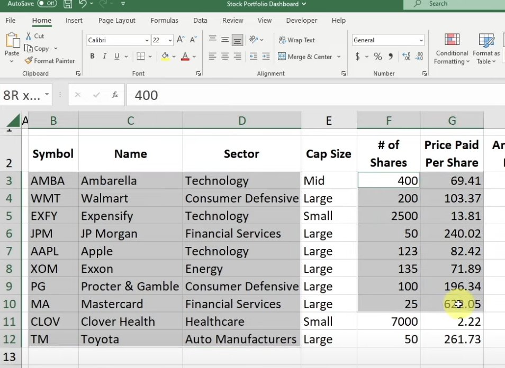This screenshot has width=505, height=368.
Task: Click the red Font Color A icon
Action: (x=185, y=56)
